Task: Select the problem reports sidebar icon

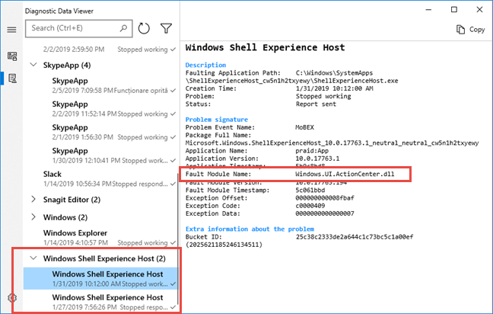Action: pyautogui.click(x=12, y=78)
